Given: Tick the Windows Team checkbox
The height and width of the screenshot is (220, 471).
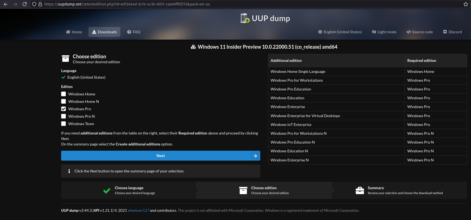Looking at the screenshot, I should [x=64, y=124].
